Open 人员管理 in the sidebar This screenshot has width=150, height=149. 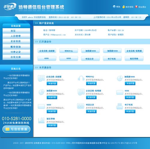(x=16, y=36)
